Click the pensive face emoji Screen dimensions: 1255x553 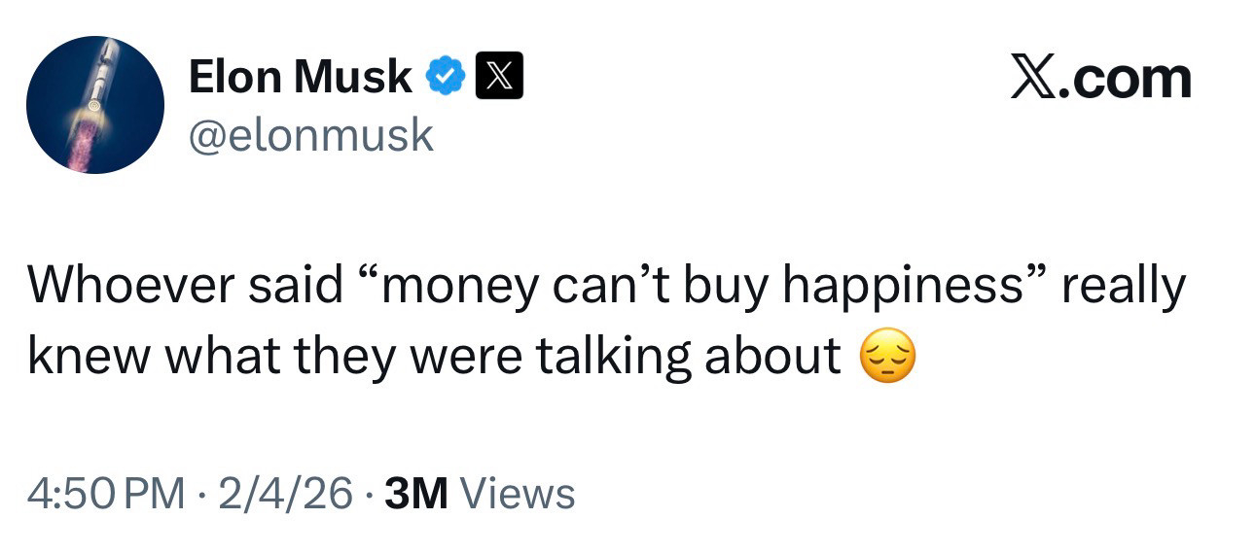pos(887,358)
